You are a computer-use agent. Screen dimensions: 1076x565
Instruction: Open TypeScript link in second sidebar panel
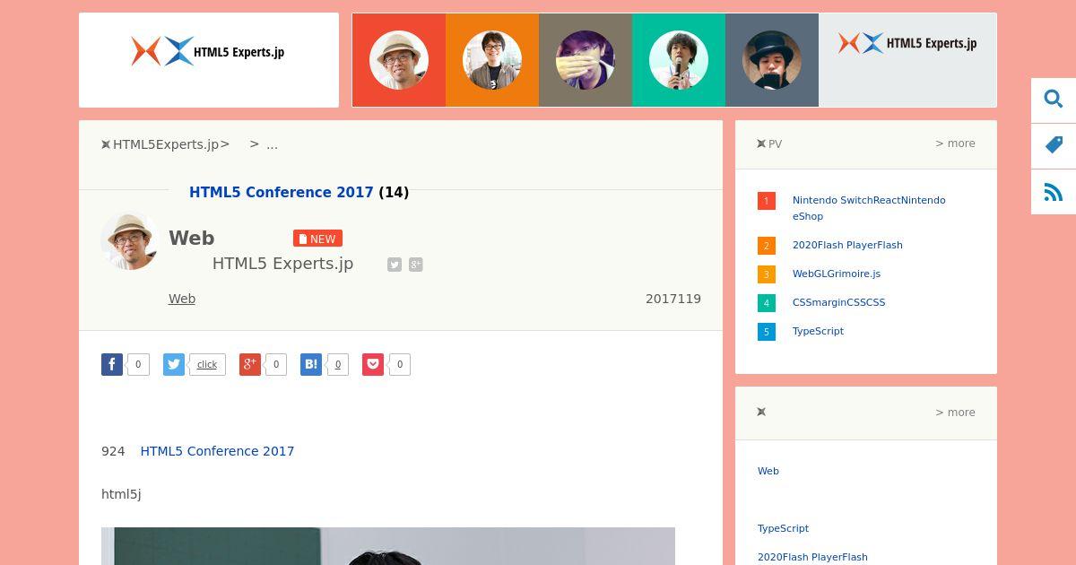click(783, 528)
